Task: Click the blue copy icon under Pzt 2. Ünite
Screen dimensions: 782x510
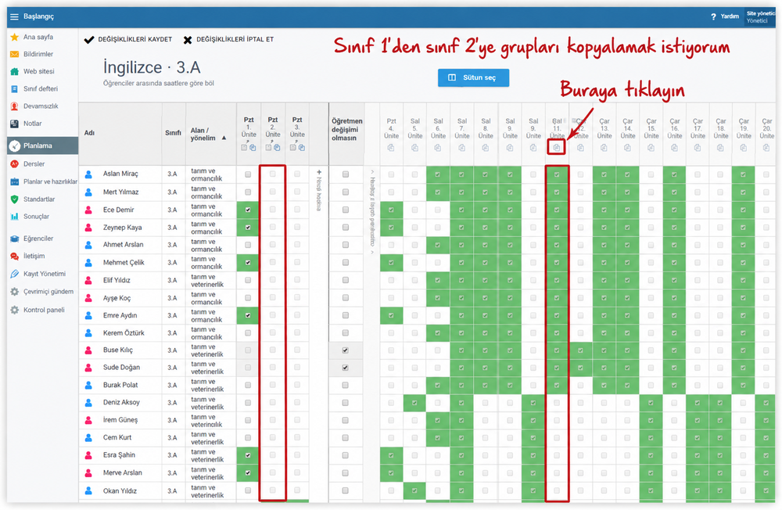Action: [x=277, y=147]
